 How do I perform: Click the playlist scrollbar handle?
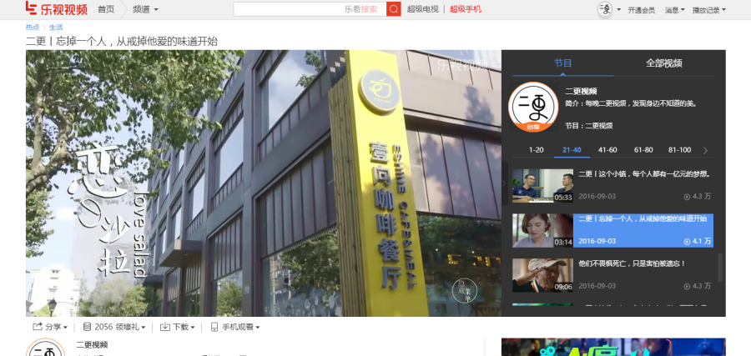pyautogui.click(x=719, y=268)
